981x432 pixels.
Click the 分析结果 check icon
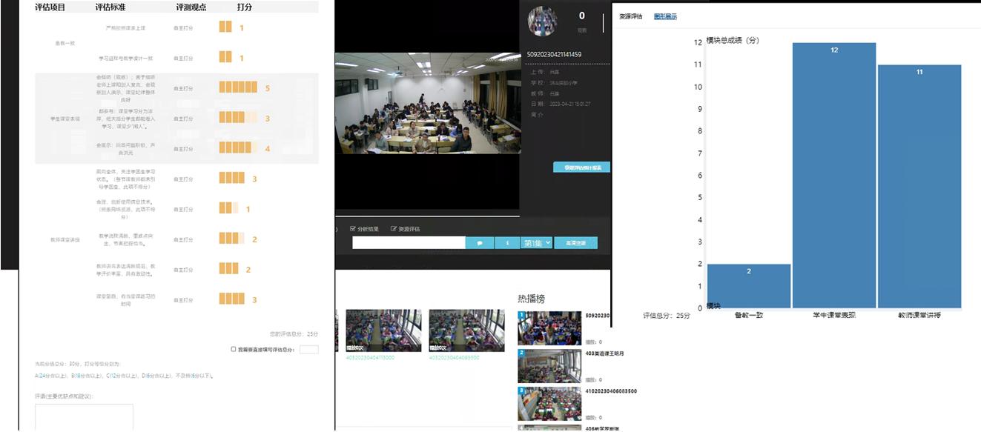[x=353, y=229]
